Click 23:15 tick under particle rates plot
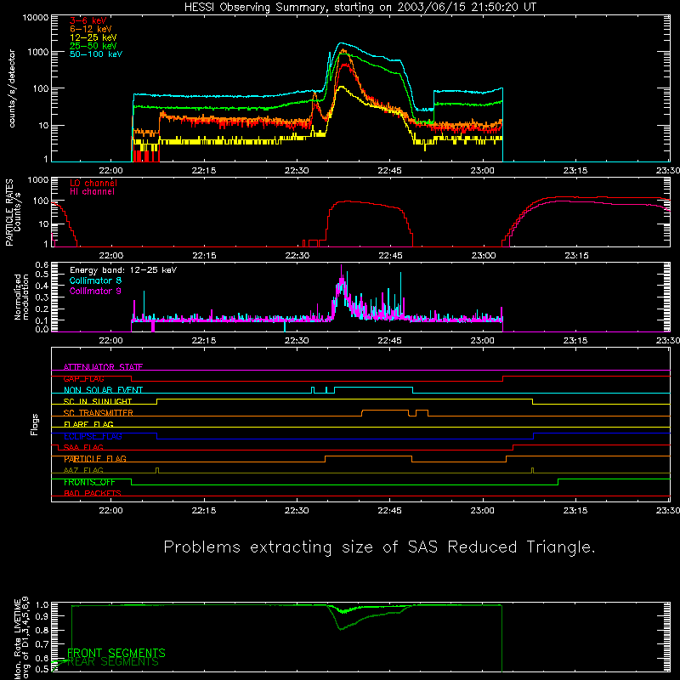680x680 pixels. [x=576, y=256]
